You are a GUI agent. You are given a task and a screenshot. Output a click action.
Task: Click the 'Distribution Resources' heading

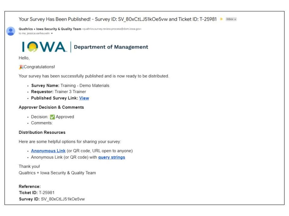[x=42, y=133]
